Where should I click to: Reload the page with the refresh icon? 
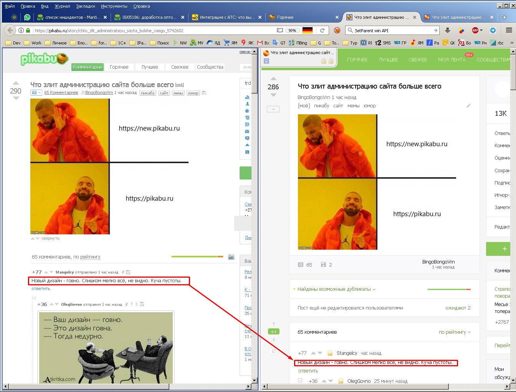(322, 30)
